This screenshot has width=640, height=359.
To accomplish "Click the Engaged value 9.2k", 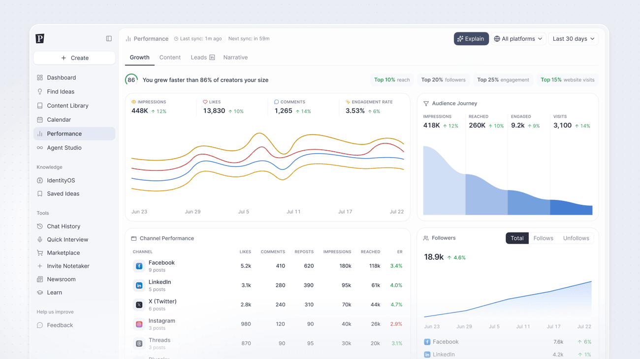I will (518, 126).
